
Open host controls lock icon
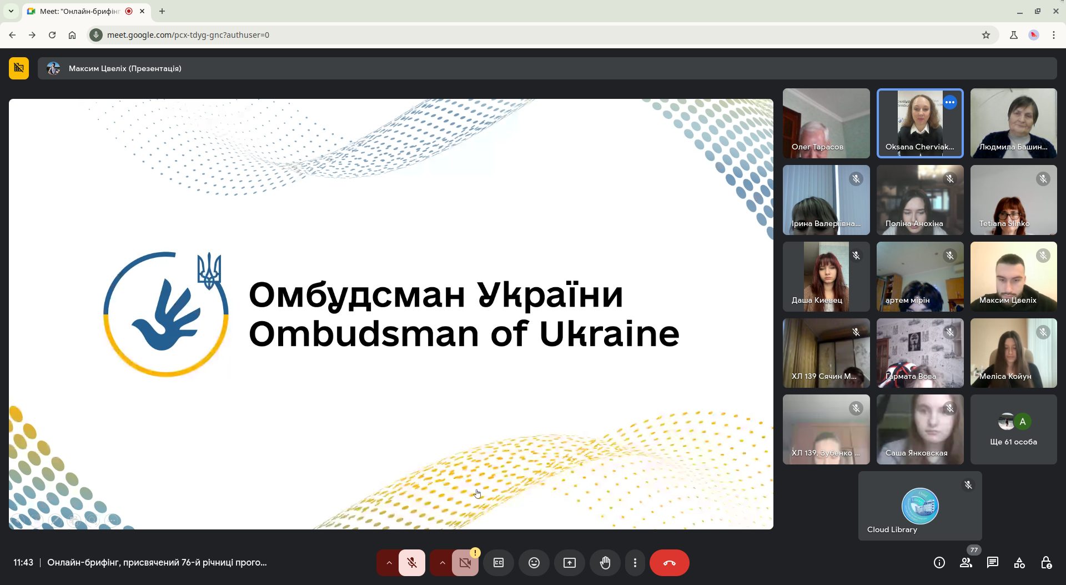(1046, 563)
